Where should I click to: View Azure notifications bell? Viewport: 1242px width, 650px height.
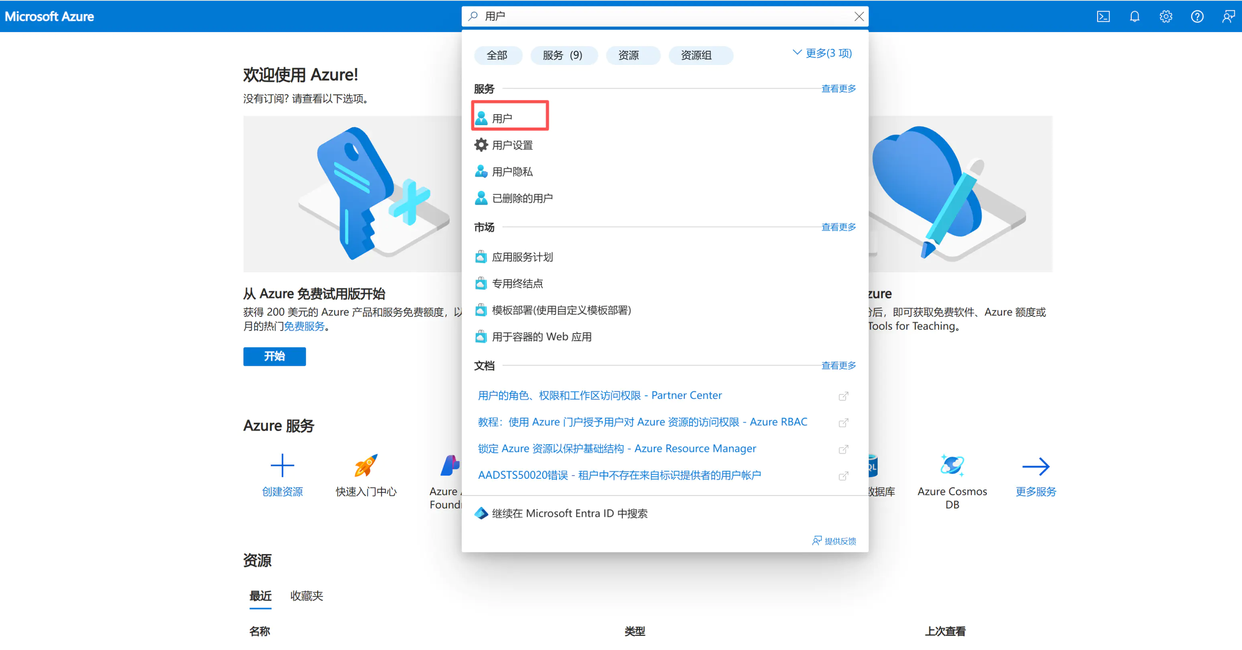point(1134,16)
